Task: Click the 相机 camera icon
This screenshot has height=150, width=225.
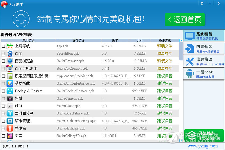Action: [x=10, y=98]
